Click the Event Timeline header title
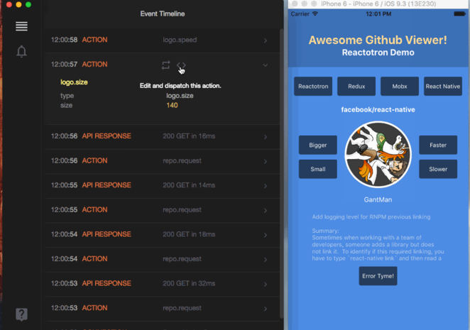The height and width of the screenshot is (330, 470). point(163,13)
